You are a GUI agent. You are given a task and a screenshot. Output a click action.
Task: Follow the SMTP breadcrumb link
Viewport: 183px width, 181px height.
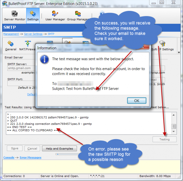coord(51,34)
